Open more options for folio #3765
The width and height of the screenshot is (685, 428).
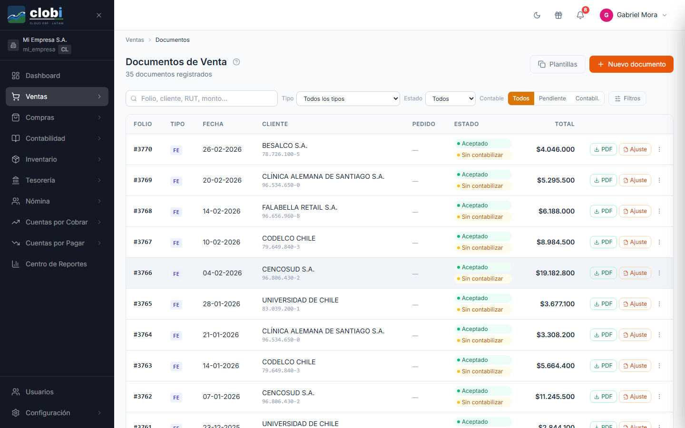[x=659, y=304]
